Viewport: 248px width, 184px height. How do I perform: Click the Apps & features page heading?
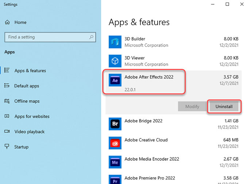pos(139,22)
